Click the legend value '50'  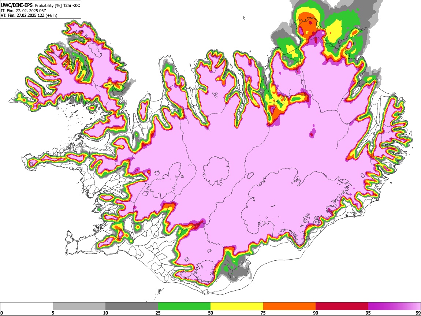click(x=210, y=313)
